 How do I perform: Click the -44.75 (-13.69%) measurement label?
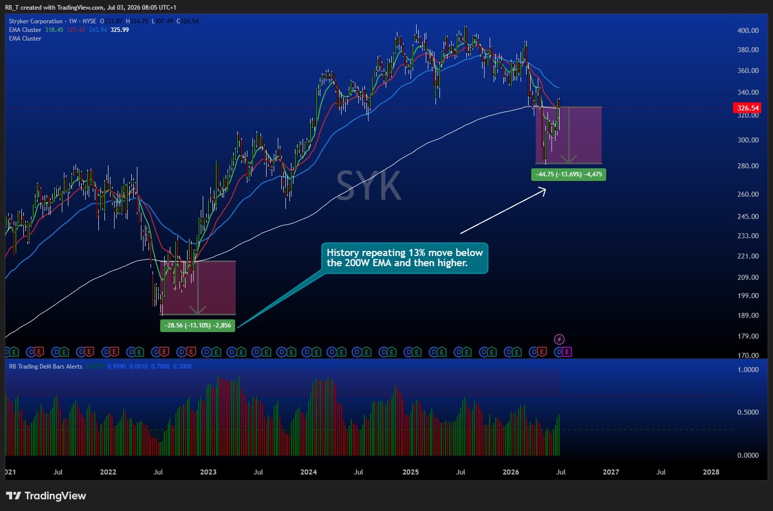click(568, 174)
